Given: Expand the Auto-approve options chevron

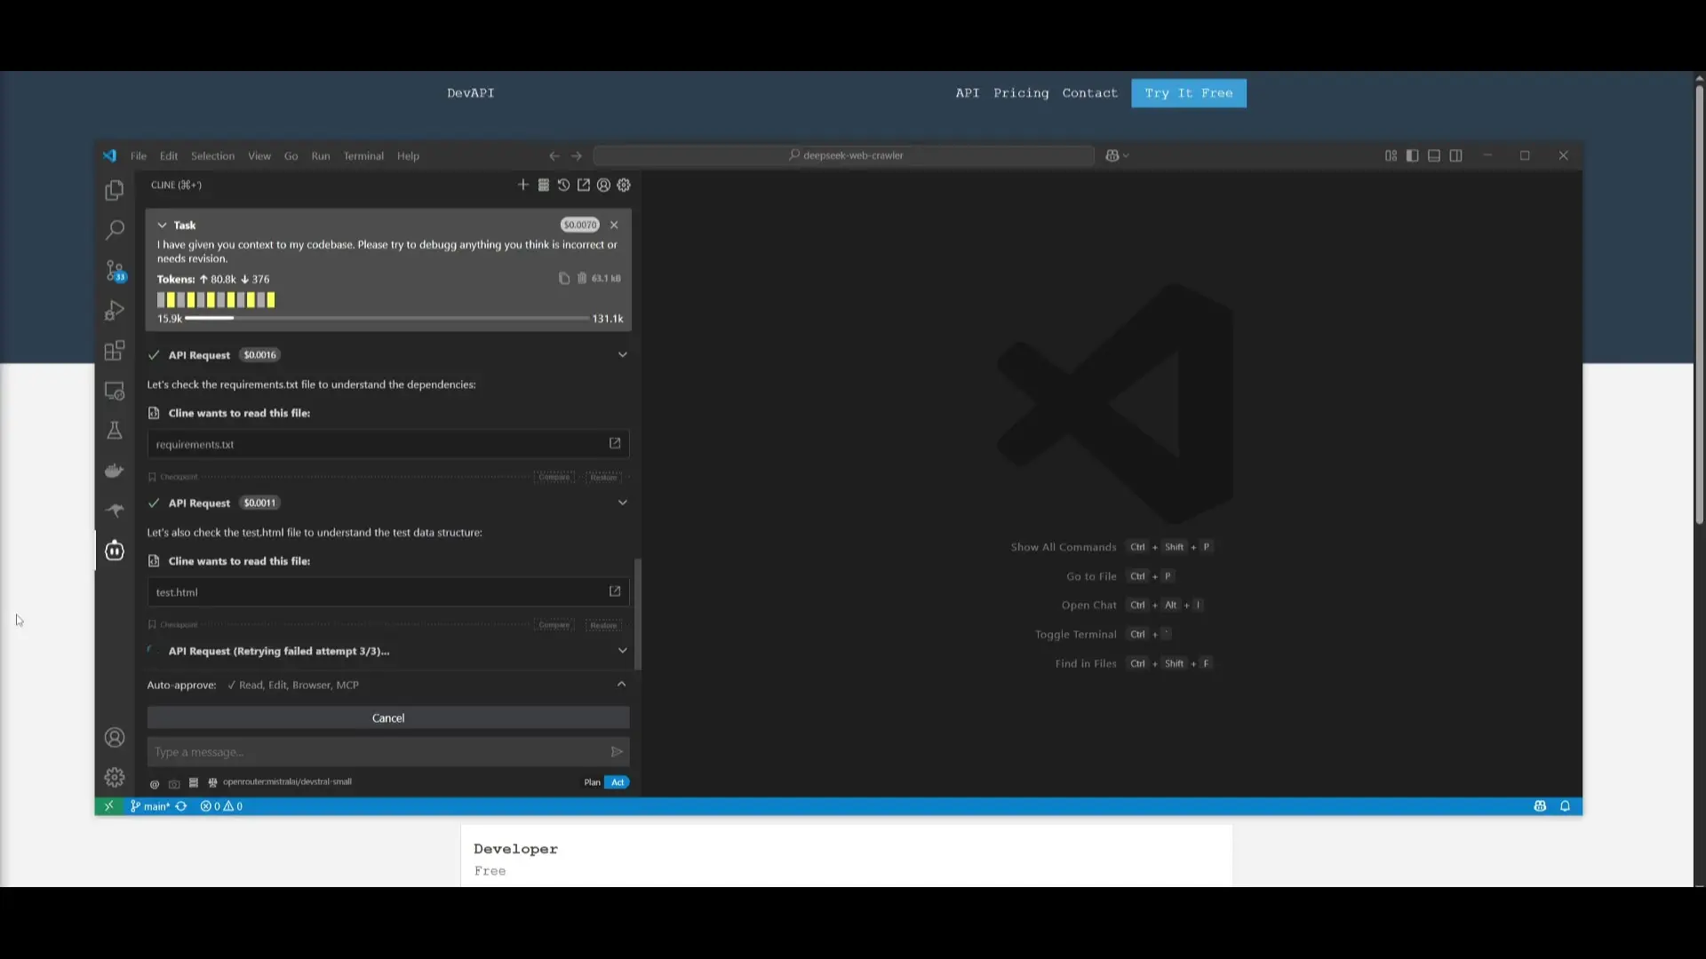Looking at the screenshot, I should tap(622, 685).
